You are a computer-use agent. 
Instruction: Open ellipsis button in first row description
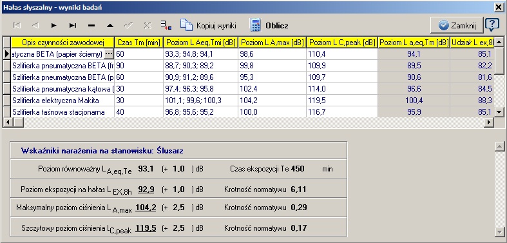coord(109,53)
